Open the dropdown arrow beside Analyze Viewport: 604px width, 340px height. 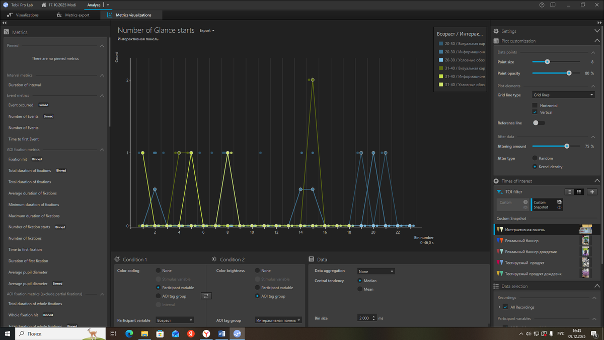(108, 5)
